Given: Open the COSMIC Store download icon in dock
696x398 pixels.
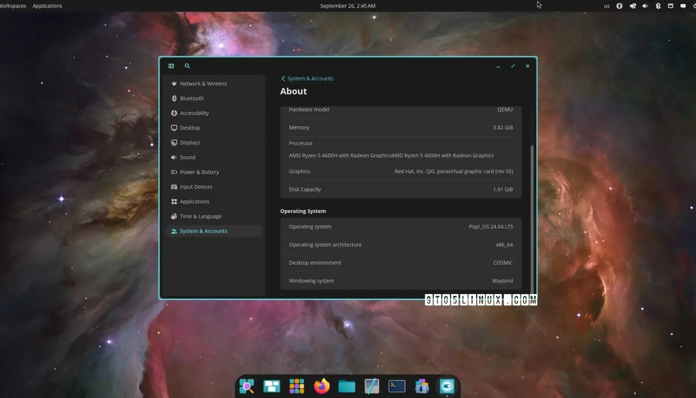Looking at the screenshot, I should (422, 386).
